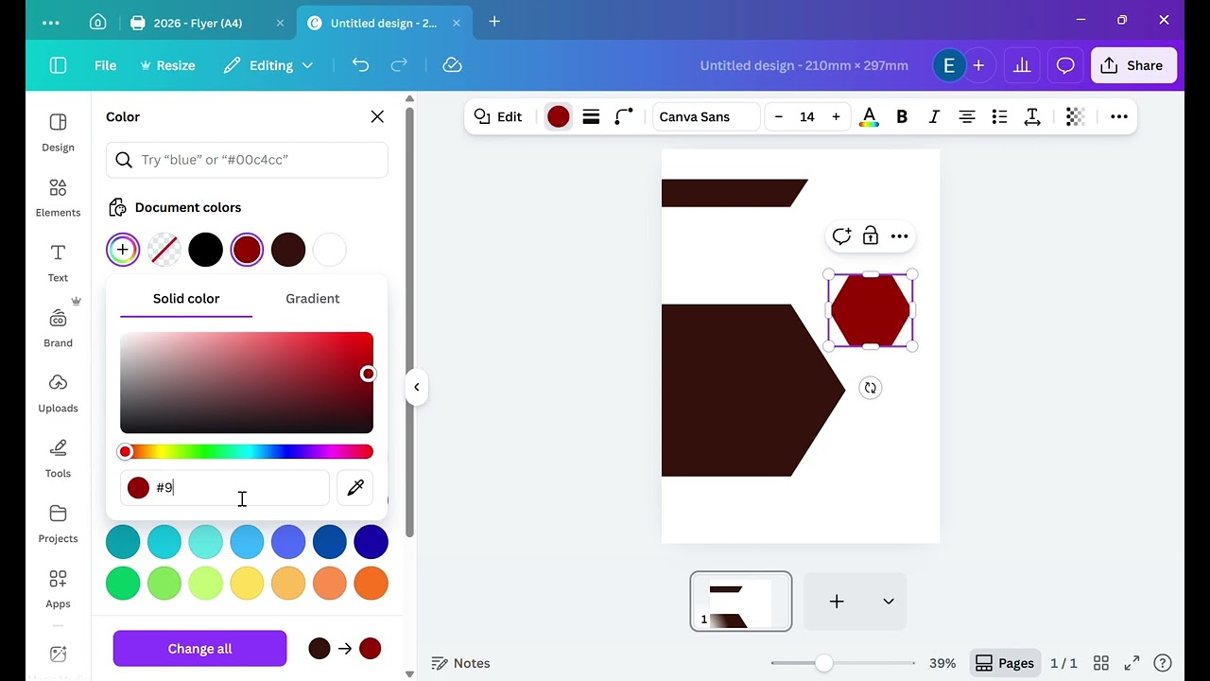1210x681 pixels.
Task: Open the text spacing icon
Action: coord(1032,117)
